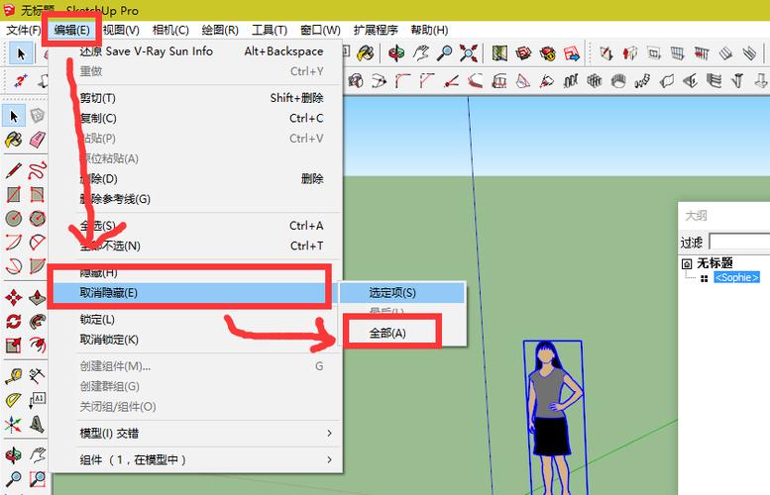Select <Sophie> item in outliner
Image resolution: width=770 pixels, height=495 pixels.
click(x=736, y=277)
